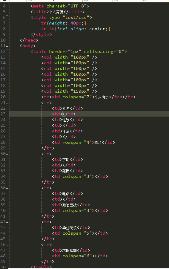The height and width of the screenshot is (269, 169).
Task: Click the title tag text 个人简历 on line 5
Action: [56, 12]
